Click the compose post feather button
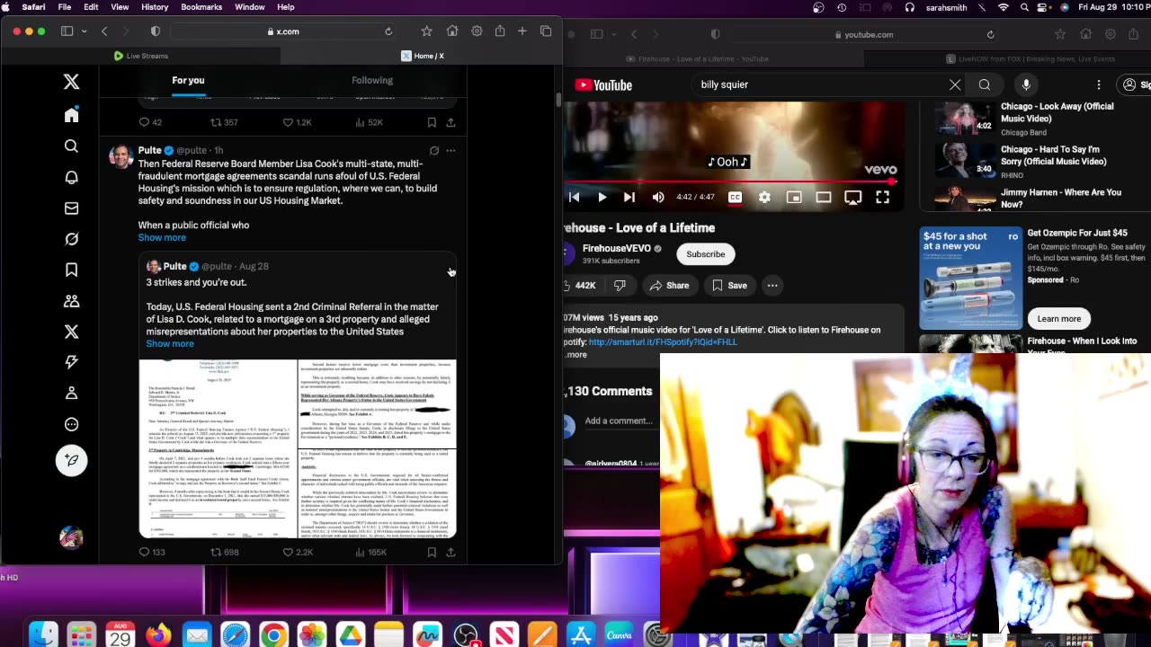Image resolution: width=1151 pixels, height=647 pixels. tap(71, 460)
